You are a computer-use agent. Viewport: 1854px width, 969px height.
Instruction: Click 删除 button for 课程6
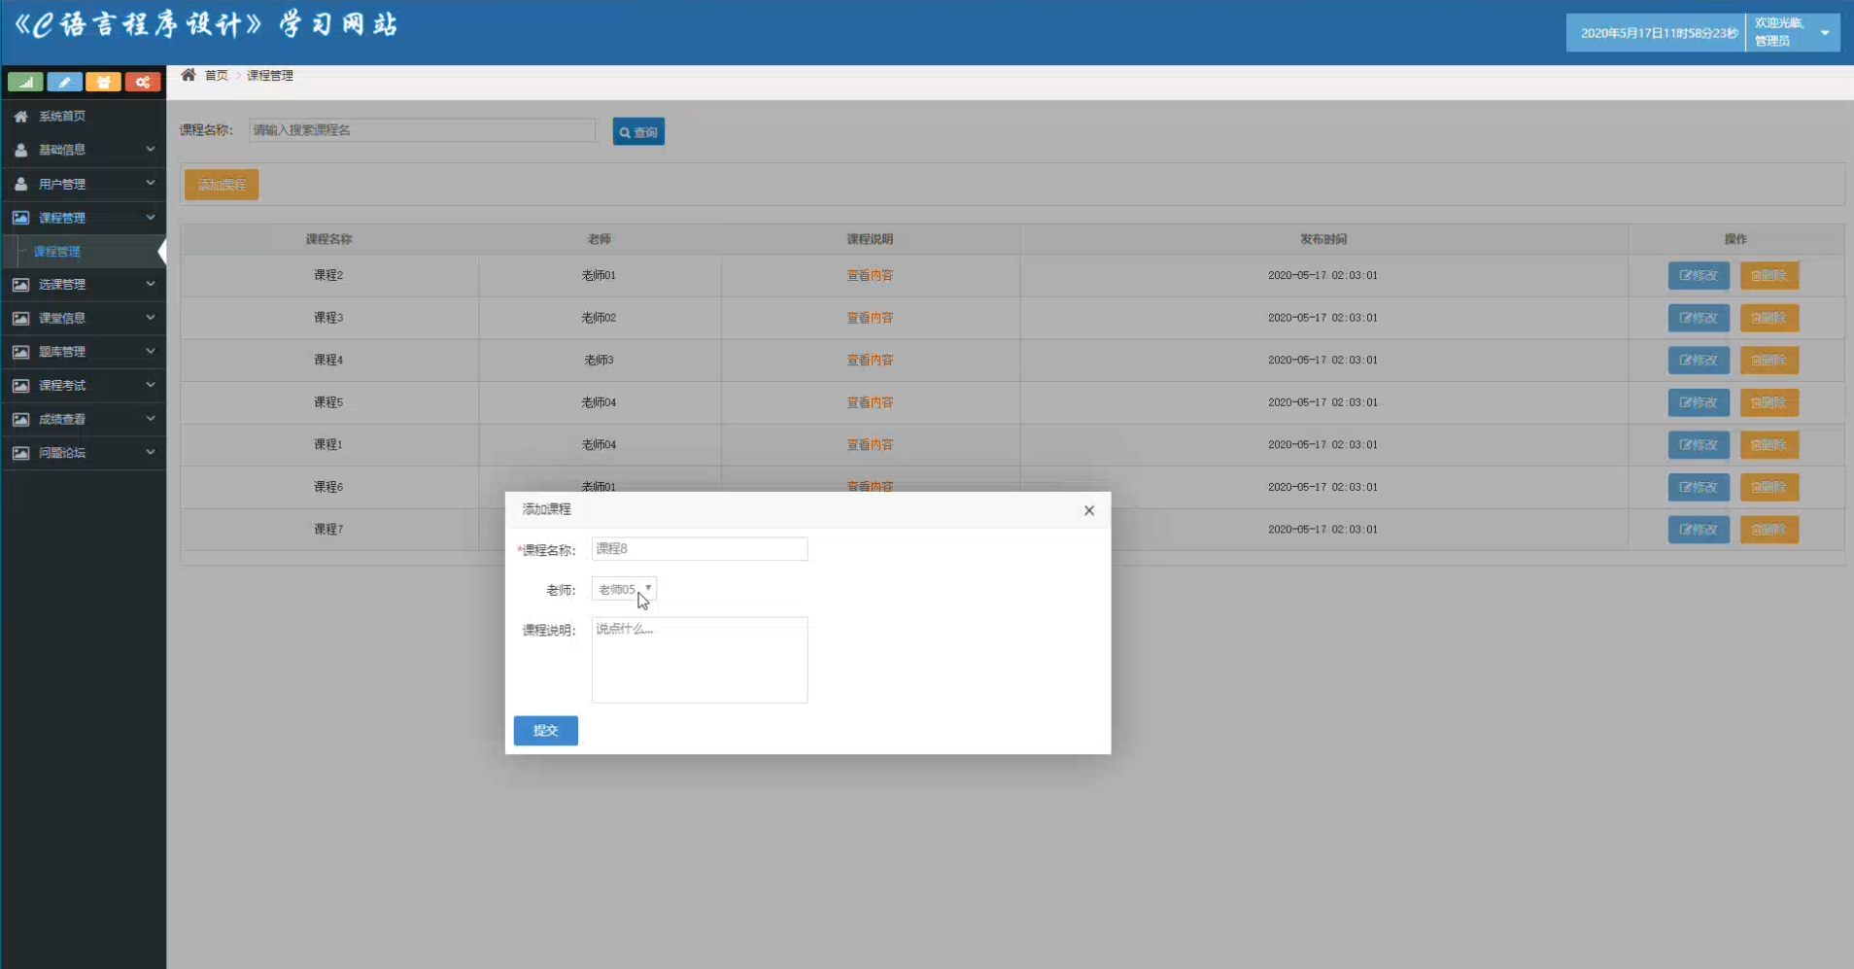[1769, 487]
